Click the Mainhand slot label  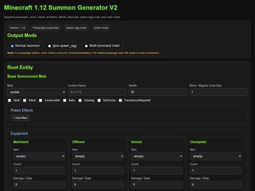[x=21, y=142]
